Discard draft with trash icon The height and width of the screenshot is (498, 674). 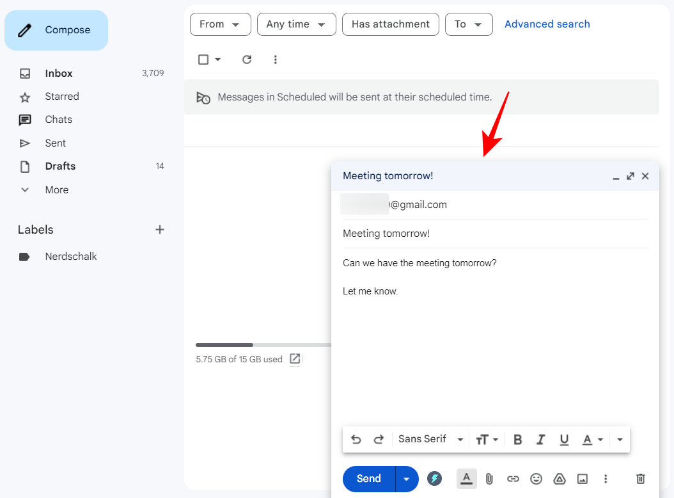point(640,479)
